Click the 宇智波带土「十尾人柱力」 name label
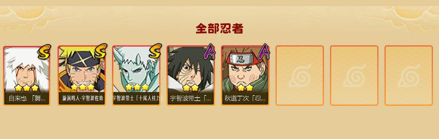 click(136, 99)
